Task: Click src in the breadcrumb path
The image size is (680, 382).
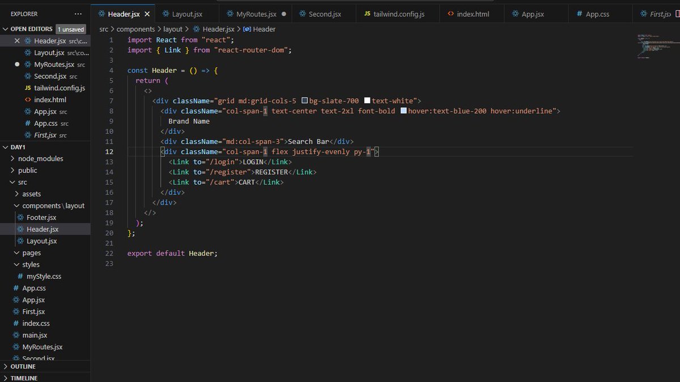Action: point(104,29)
